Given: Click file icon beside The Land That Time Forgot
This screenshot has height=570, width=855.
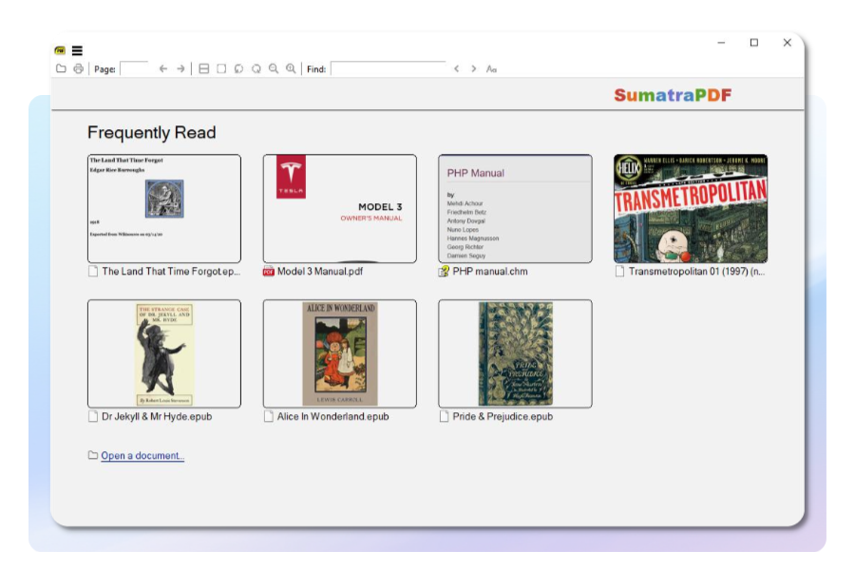Looking at the screenshot, I should (x=93, y=271).
